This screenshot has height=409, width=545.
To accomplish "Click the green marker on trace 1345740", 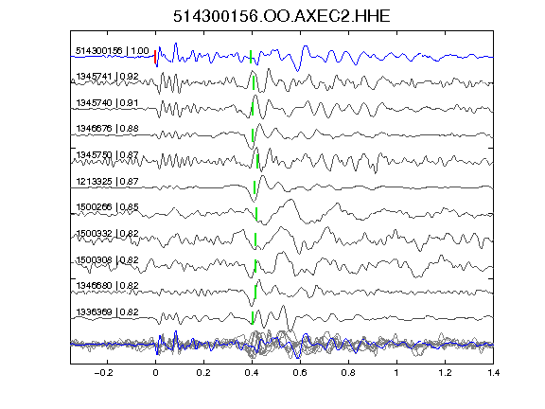I will [x=253, y=109].
